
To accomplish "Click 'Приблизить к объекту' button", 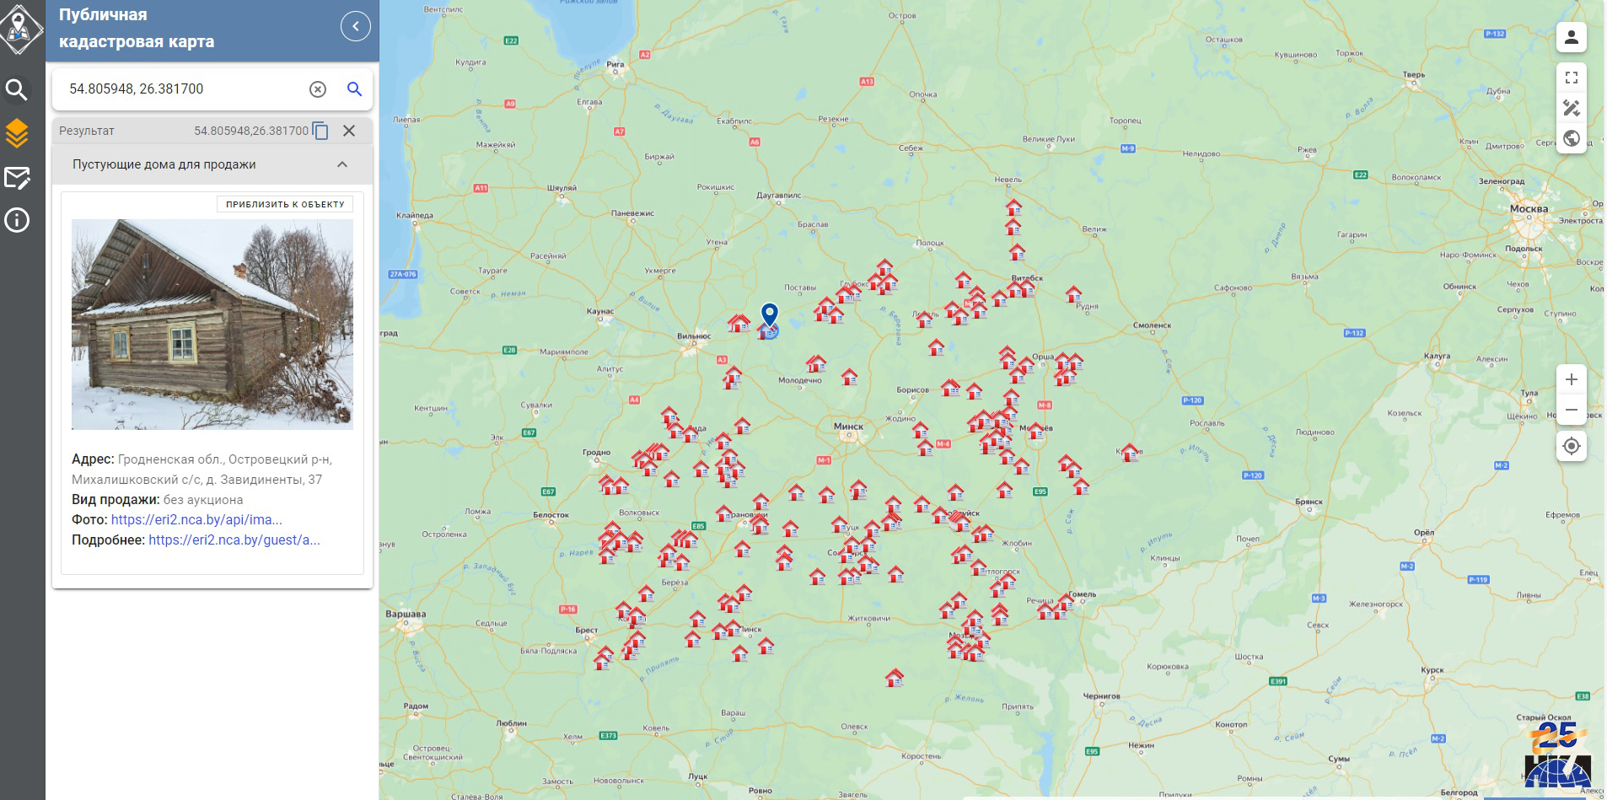I will [x=285, y=204].
